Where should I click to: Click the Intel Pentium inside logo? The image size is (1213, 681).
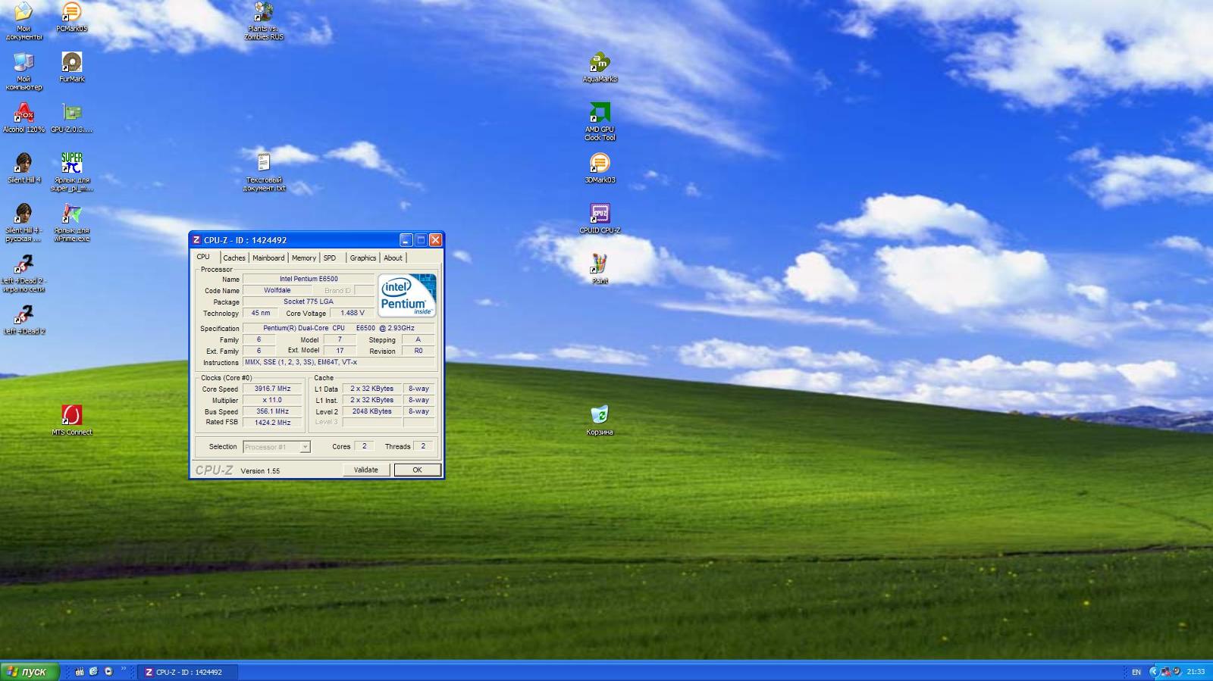tap(407, 295)
